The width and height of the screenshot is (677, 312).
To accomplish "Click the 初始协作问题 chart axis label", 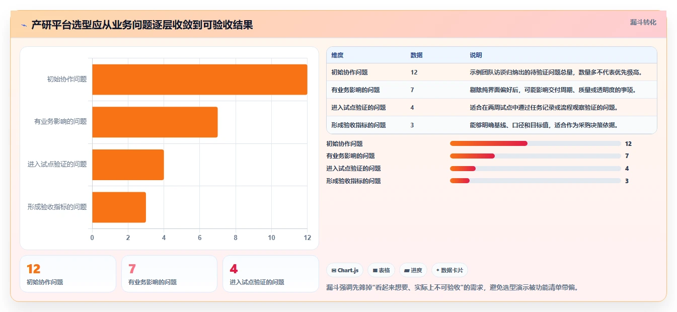I will [67, 79].
